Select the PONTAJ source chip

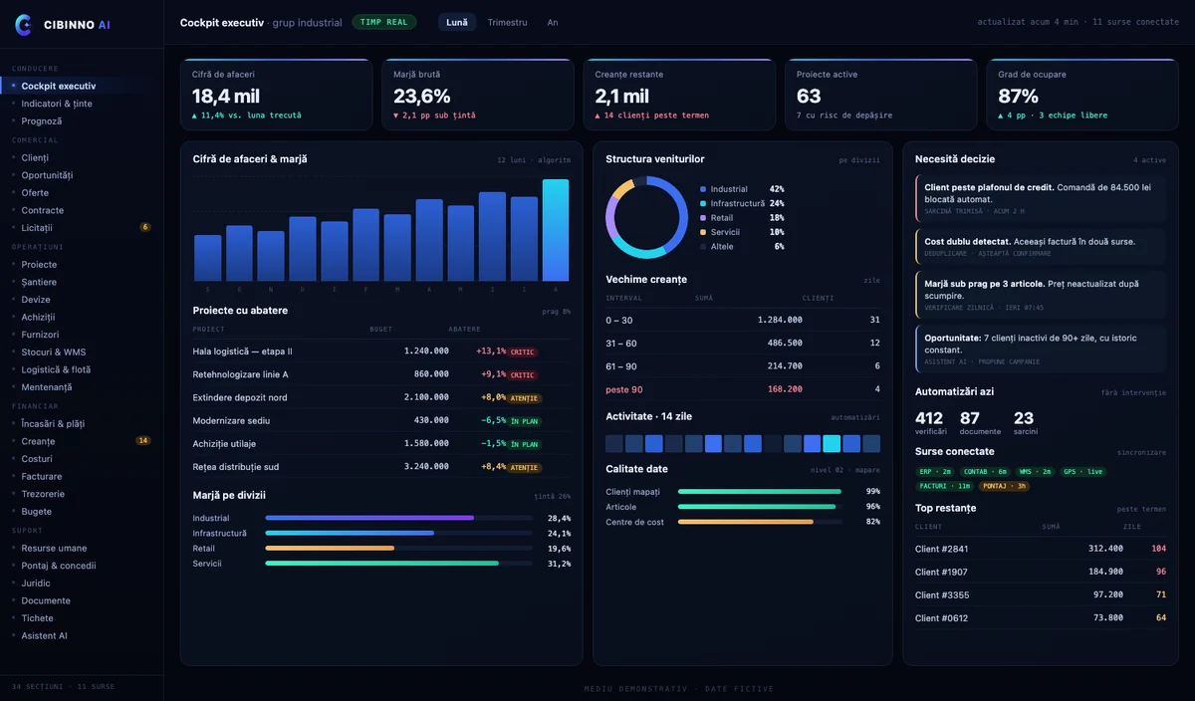click(x=1004, y=486)
